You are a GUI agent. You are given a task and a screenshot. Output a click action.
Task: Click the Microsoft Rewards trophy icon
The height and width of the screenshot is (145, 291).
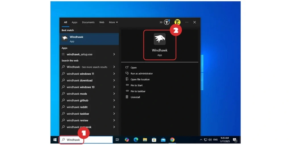[167, 22]
